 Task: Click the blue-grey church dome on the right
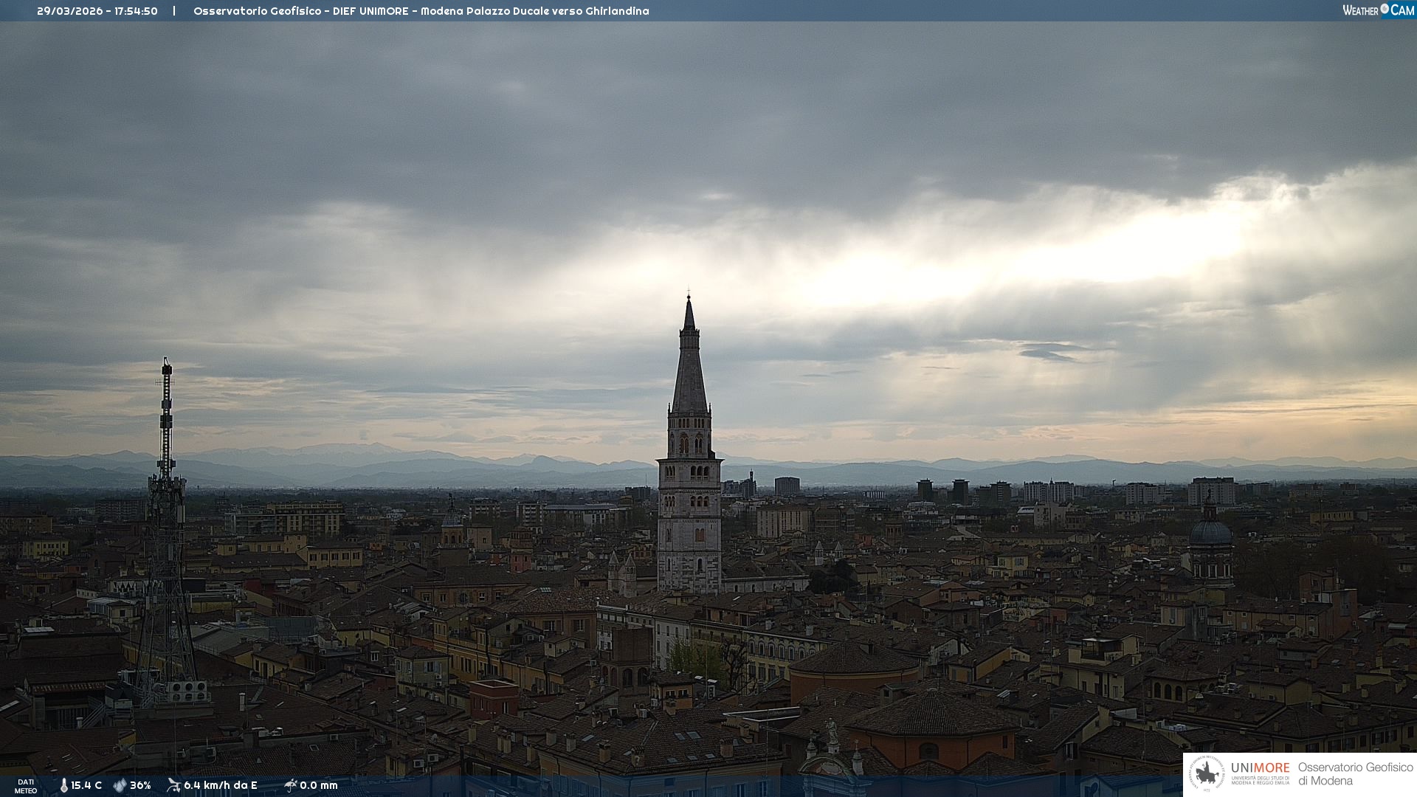(x=1210, y=533)
